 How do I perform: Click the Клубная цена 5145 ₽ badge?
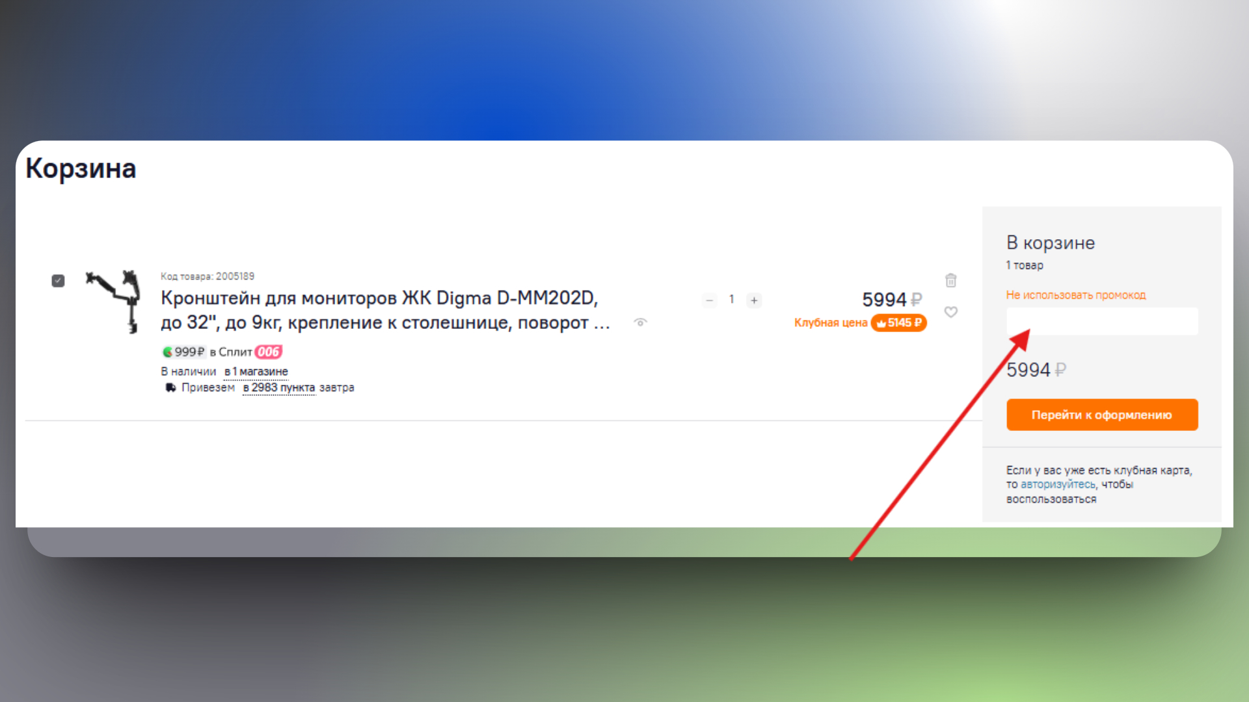[x=860, y=322]
